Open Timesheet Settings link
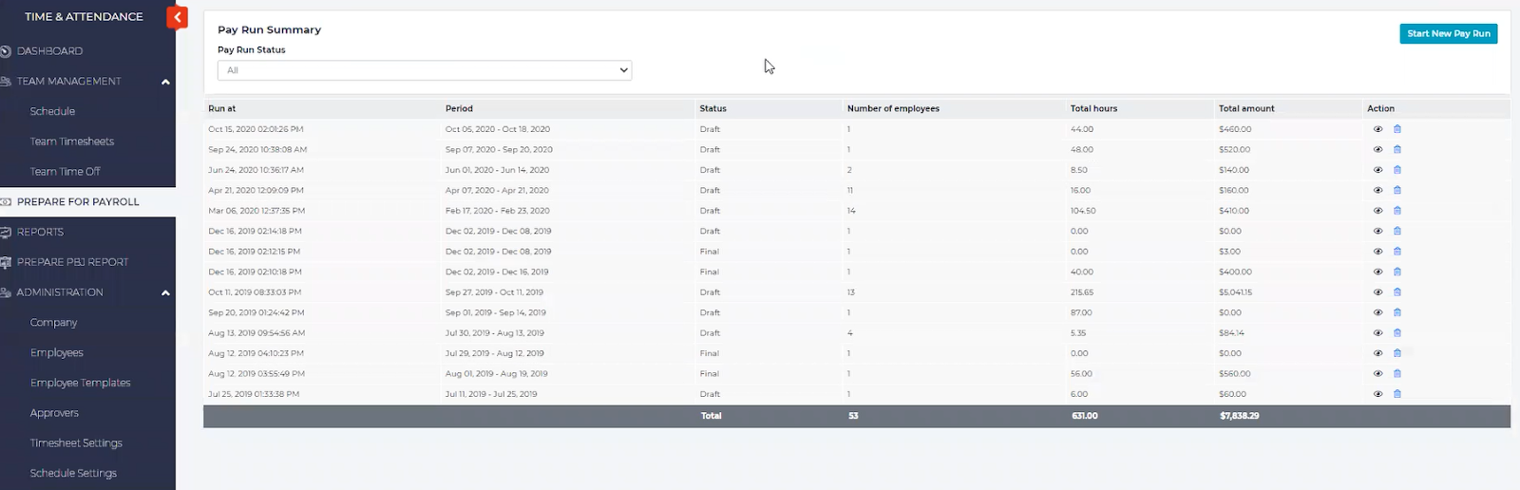This screenshot has height=490, width=1520. (76, 443)
